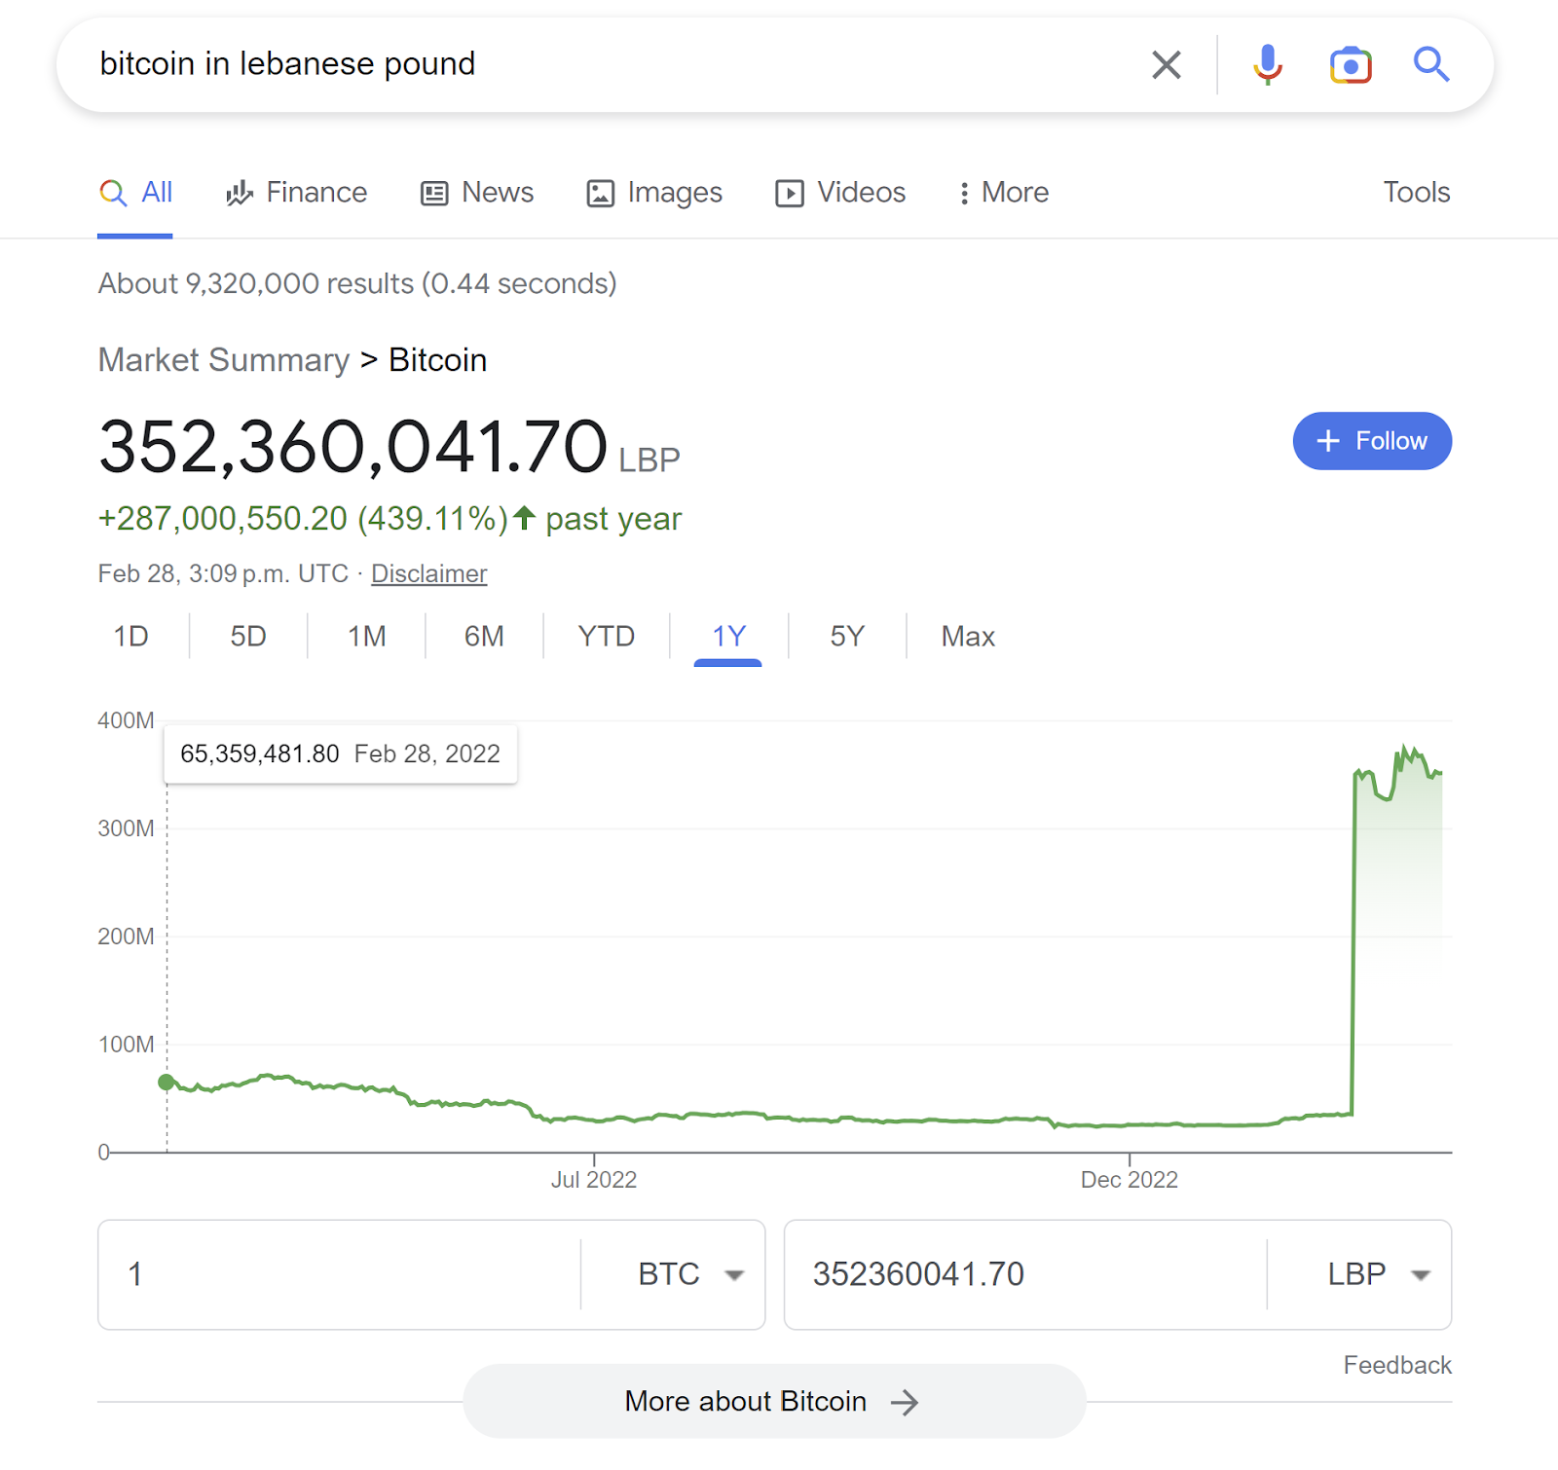The height and width of the screenshot is (1470, 1558).
Task: Click the LBP converted amount field
Action: (x=1025, y=1274)
